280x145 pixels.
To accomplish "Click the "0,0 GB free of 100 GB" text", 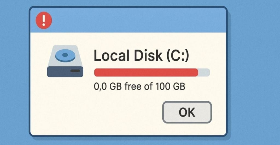I will [139, 87].
